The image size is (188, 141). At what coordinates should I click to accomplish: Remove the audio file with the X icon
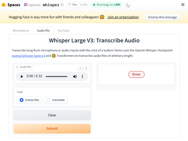pos(86,68)
